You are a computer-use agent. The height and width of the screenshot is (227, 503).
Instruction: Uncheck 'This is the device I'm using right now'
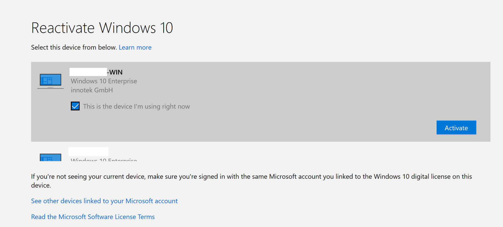pos(75,106)
